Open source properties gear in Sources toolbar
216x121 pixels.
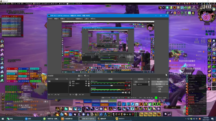tap(76, 95)
